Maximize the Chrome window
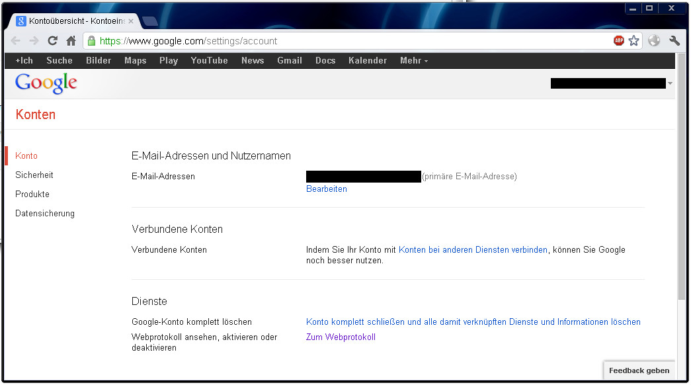The height and width of the screenshot is (385, 691). pyautogui.click(x=649, y=9)
